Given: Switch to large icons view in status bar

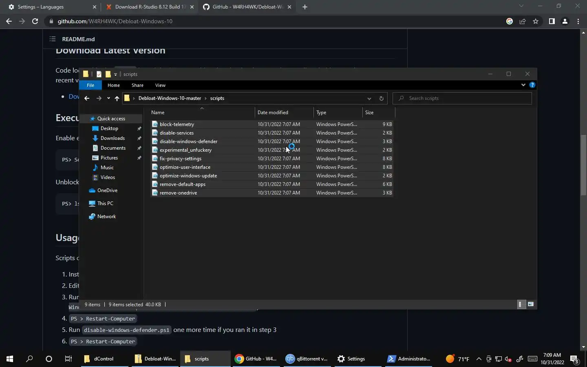Looking at the screenshot, I should (531, 304).
